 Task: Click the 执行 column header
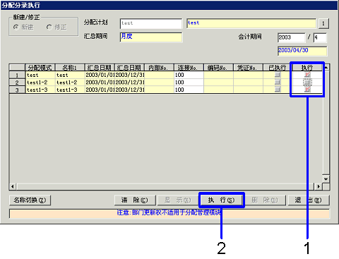coord(307,68)
